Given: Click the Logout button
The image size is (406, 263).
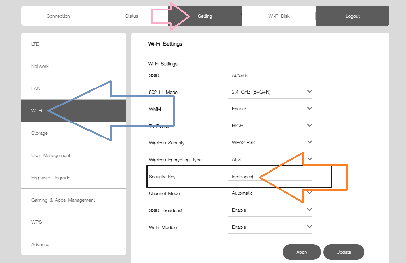Looking at the screenshot, I should (x=352, y=16).
